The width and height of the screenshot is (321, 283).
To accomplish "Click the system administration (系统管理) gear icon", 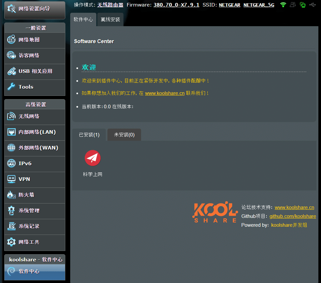I will [11, 210].
